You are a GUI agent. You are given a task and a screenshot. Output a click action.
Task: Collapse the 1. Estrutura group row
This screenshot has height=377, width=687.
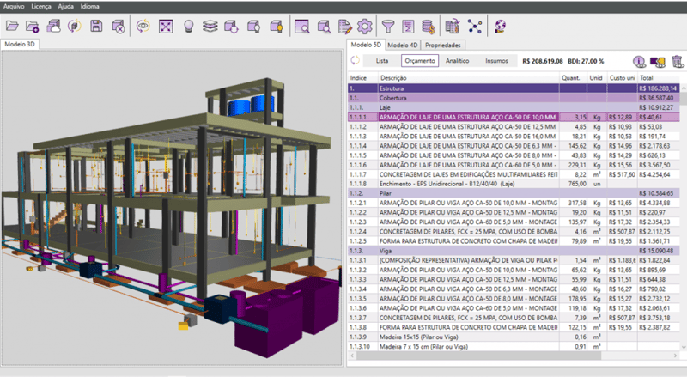[514, 88]
